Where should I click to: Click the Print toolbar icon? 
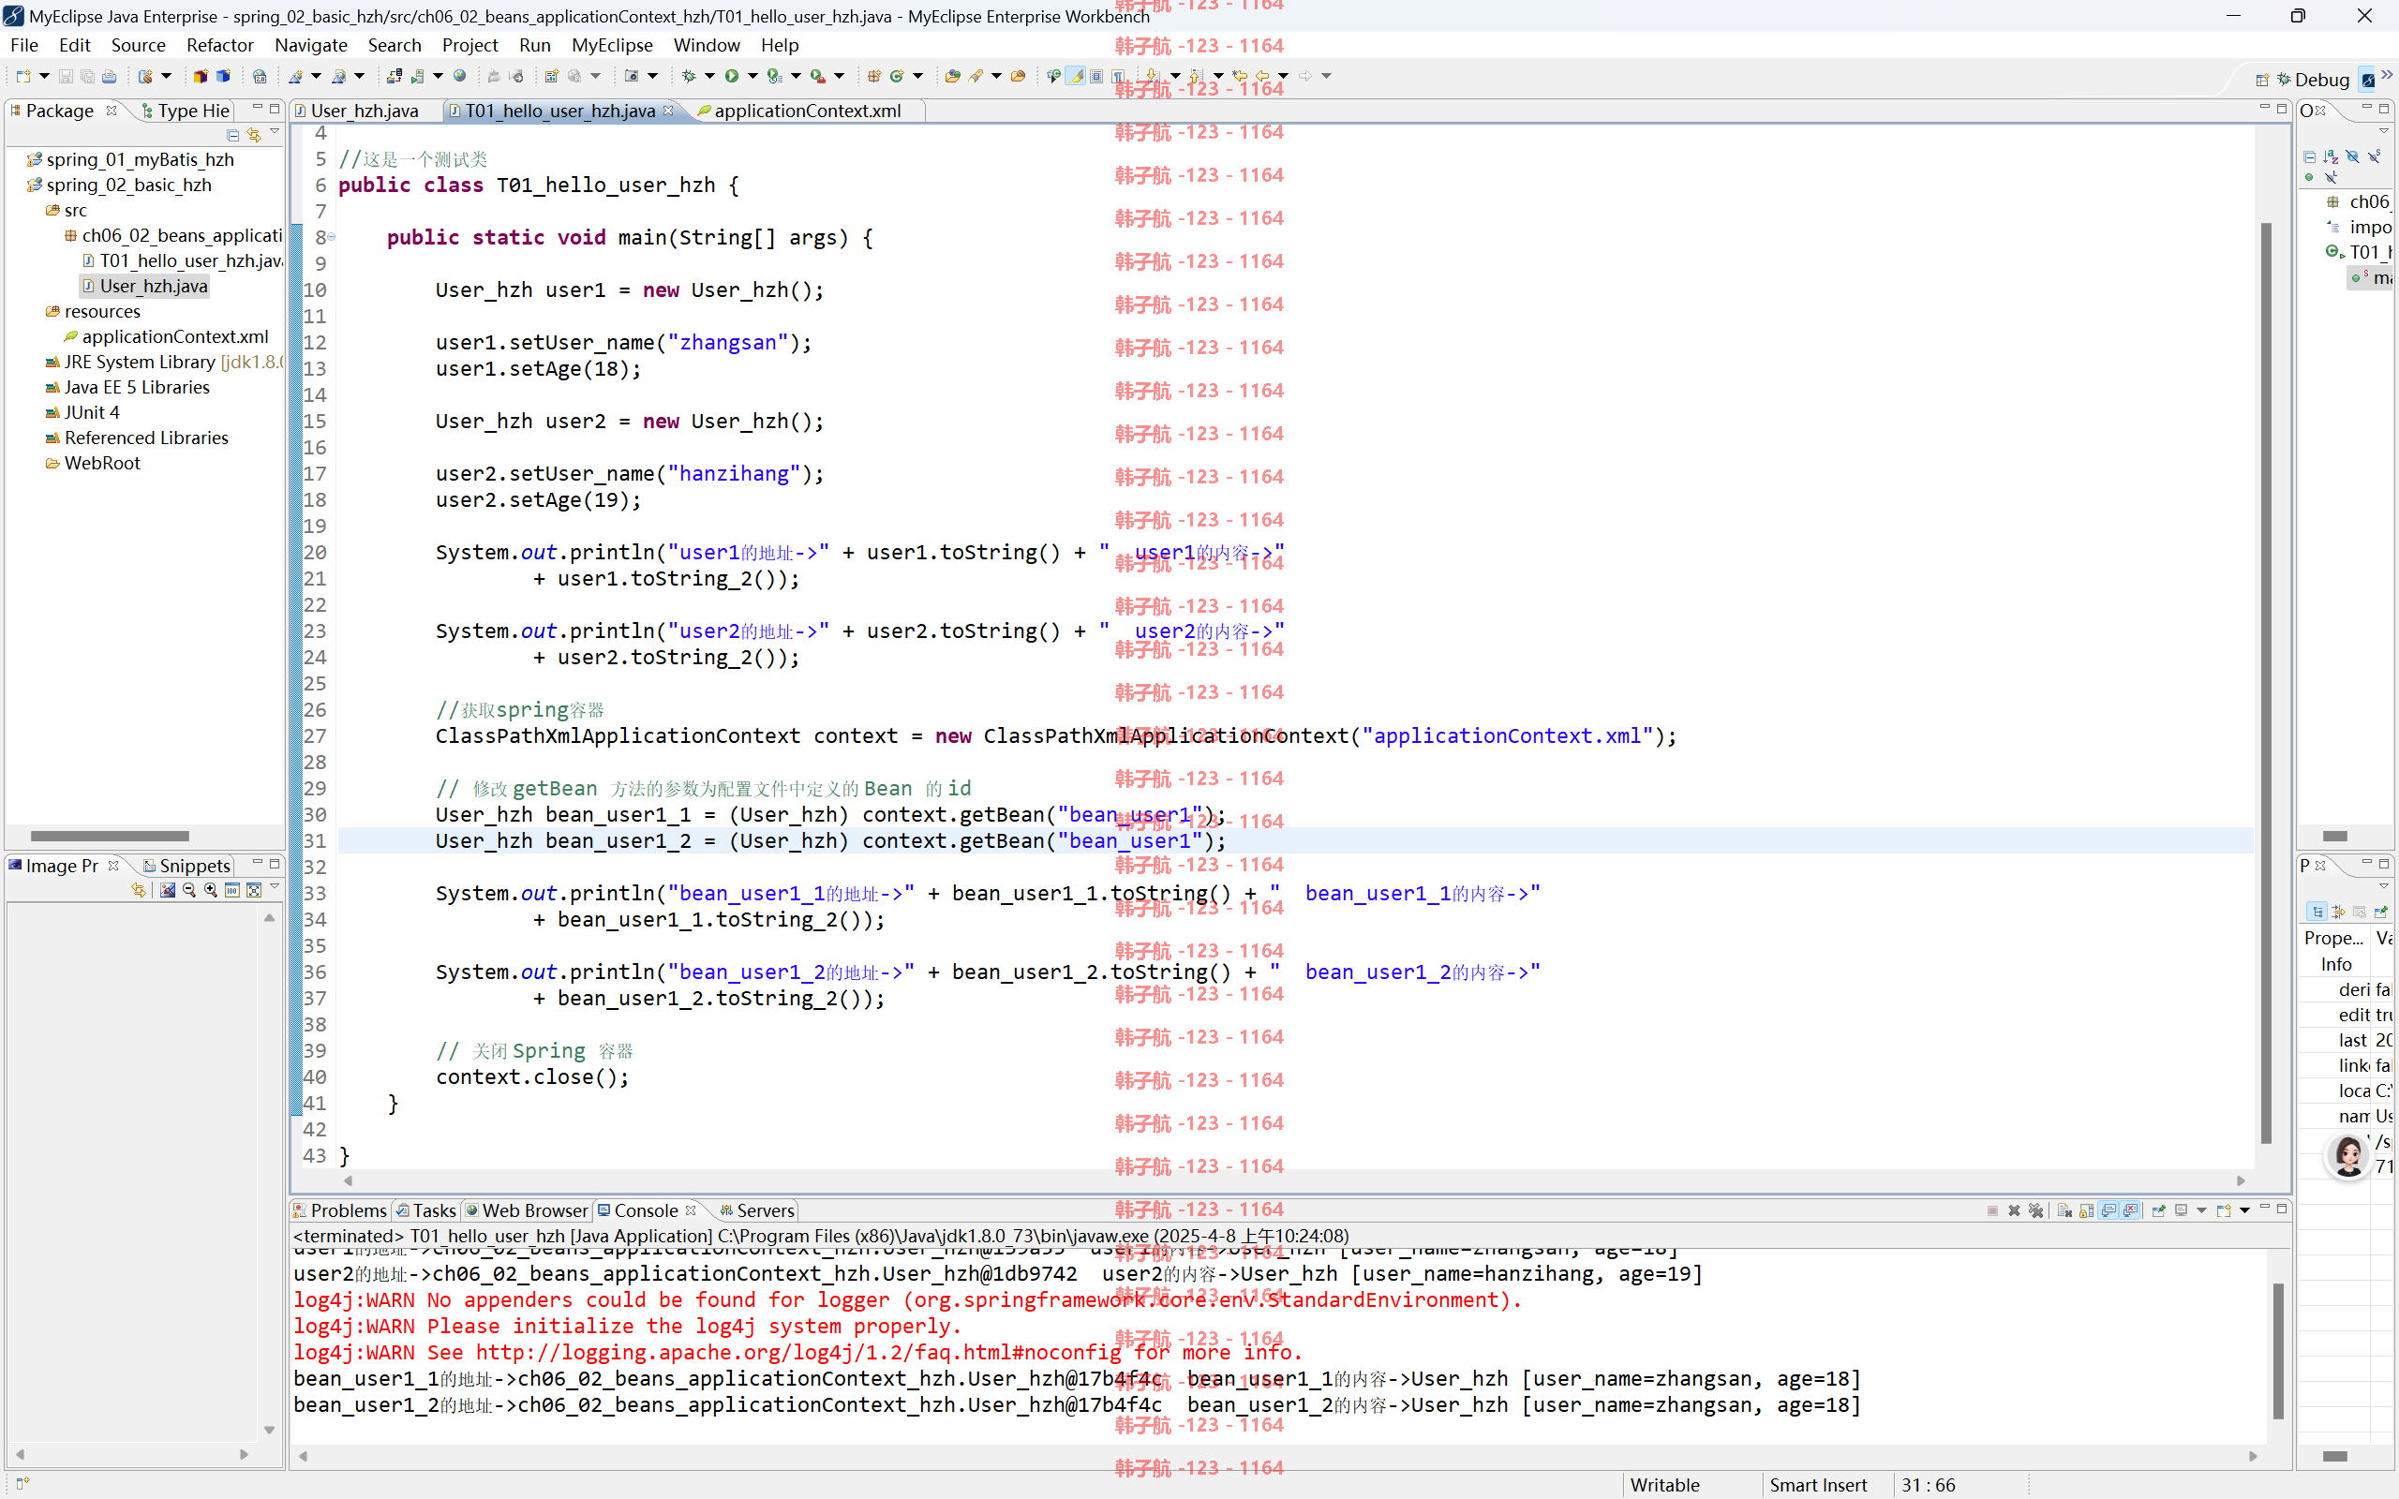(x=109, y=76)
